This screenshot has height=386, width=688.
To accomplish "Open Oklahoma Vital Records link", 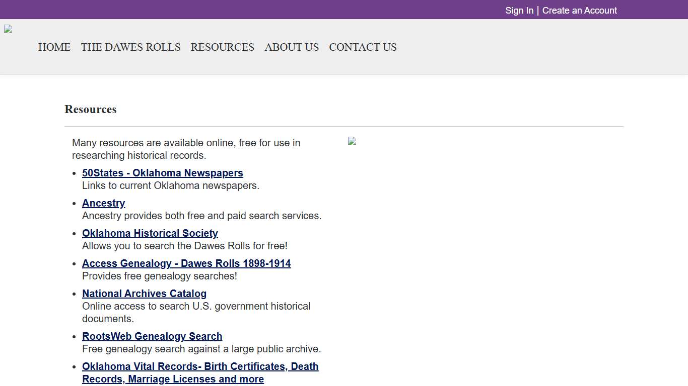I will point(200,366).
